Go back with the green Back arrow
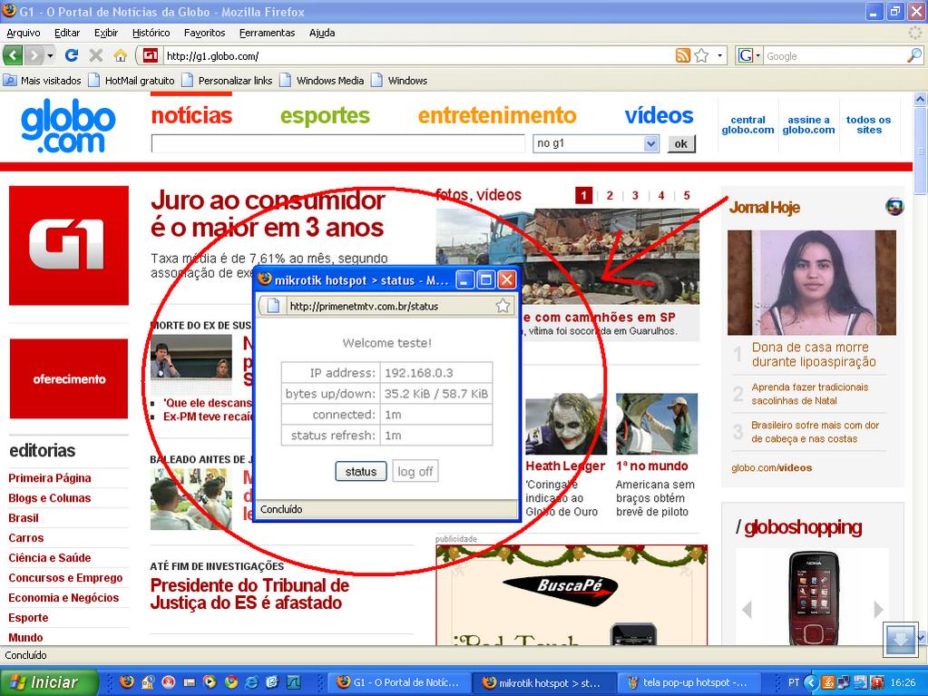Screen dimensions: 928x696 pyautogui.click(x=13, y=55)
